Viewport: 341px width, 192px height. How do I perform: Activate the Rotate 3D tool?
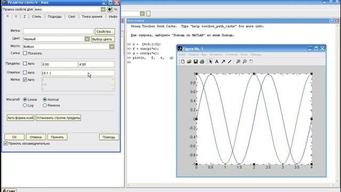tap(251, 62)
